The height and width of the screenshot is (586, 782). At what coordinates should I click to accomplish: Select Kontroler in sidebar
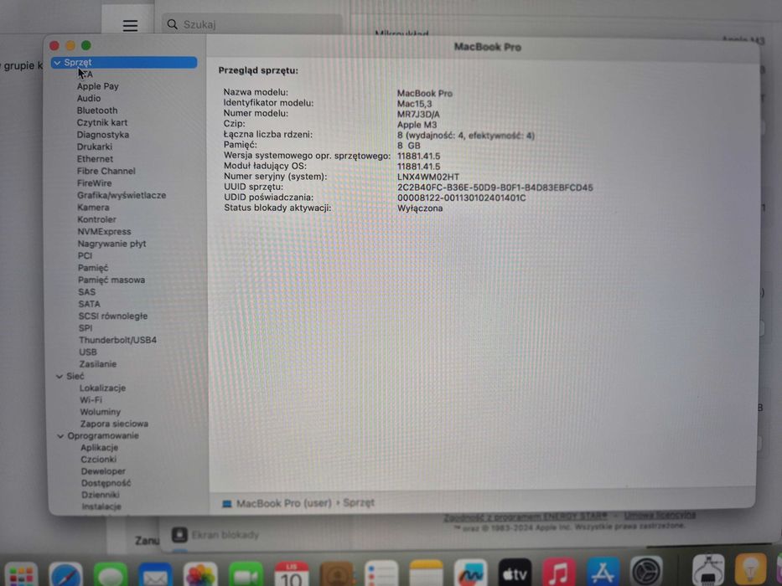(x=96, y=219)
